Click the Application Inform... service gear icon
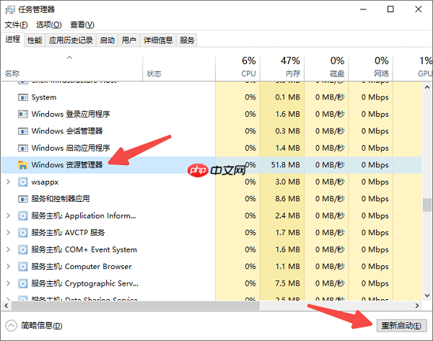 [23, 216]
